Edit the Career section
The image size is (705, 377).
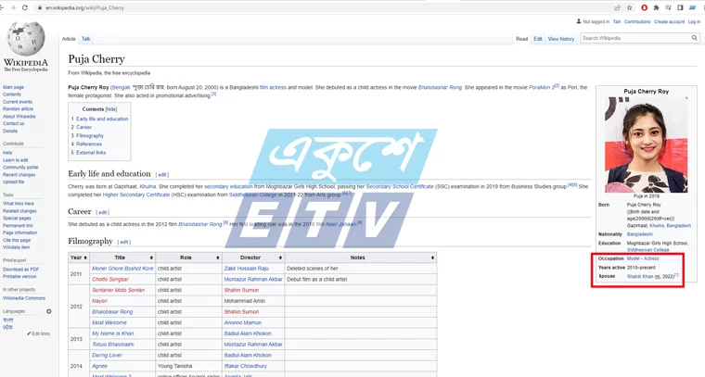point(103,212)
